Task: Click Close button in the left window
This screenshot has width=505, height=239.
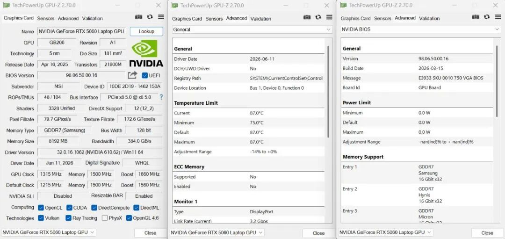Action: tap(150, 232)
